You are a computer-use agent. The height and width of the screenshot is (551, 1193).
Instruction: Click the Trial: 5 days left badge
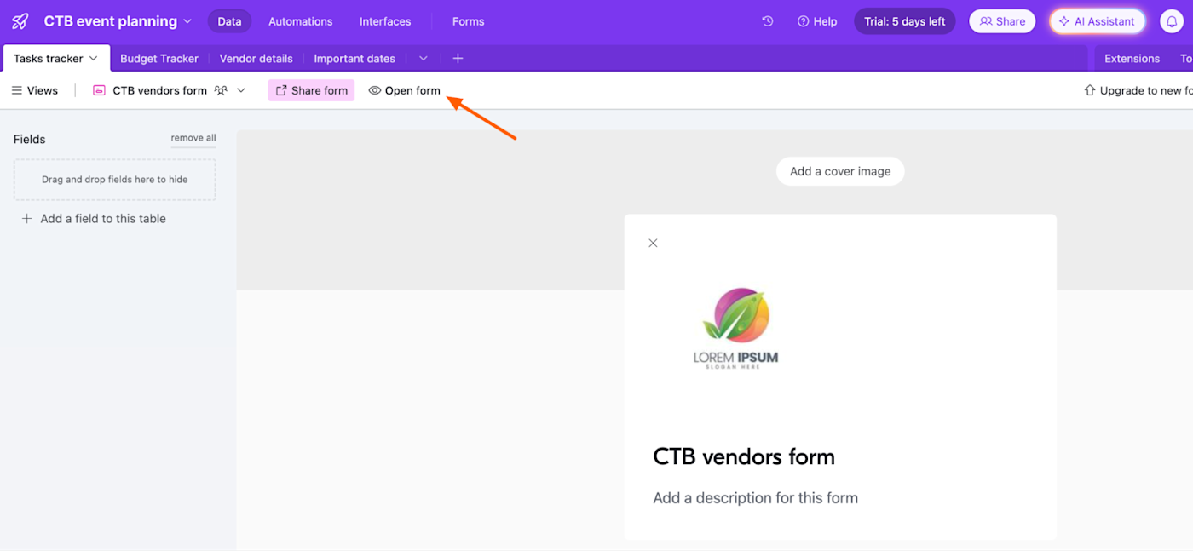pos(905,21)
